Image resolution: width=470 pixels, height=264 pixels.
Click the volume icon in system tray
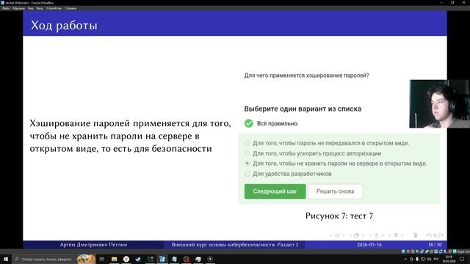pyautogui.click(x=429, y=259)
